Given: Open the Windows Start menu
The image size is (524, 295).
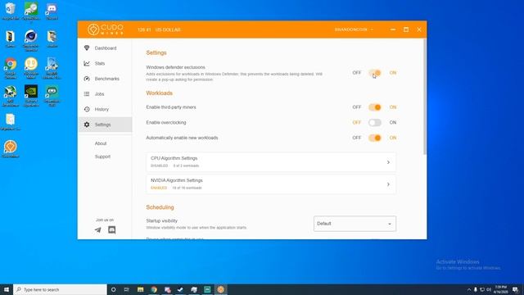Looking at the screenshot, I should pyautogui.click(x=7, y=289).
